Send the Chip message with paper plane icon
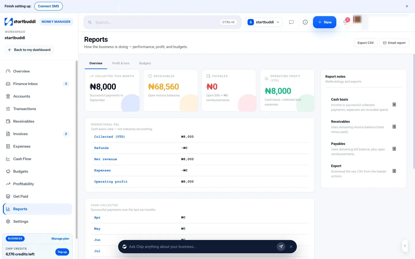This screenshot has width=415, height=259. [x=281, y=247]
